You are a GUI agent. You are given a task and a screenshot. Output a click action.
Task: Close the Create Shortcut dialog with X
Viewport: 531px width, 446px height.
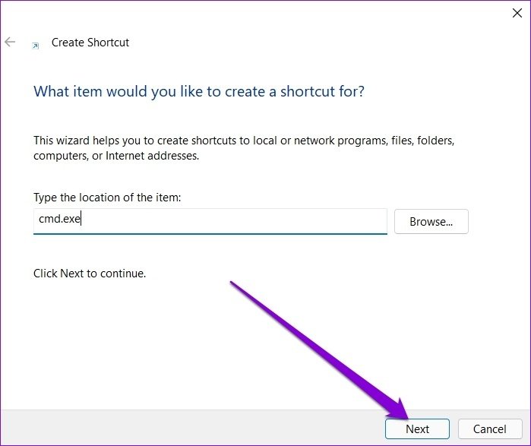coord(518,12)
